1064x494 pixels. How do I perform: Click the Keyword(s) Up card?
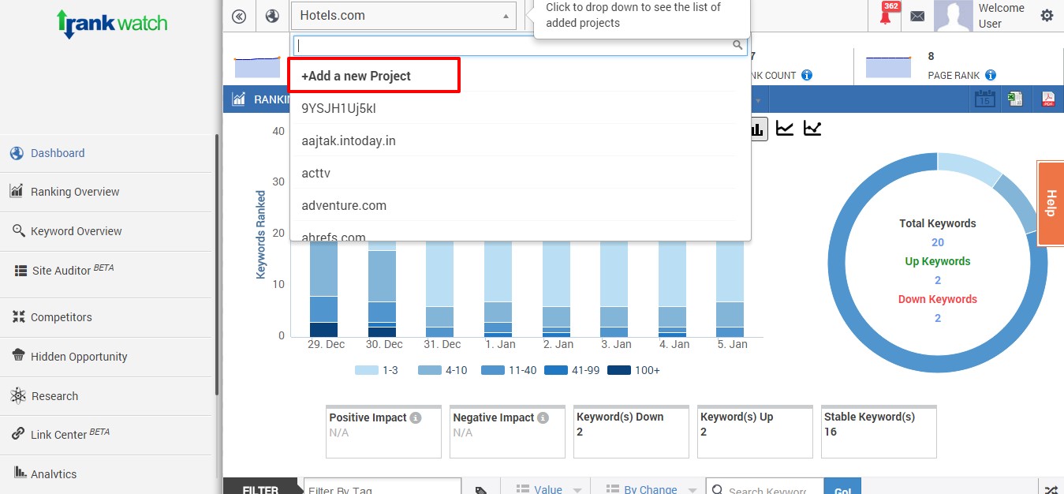pyautogui.click(x=755, y=432)
